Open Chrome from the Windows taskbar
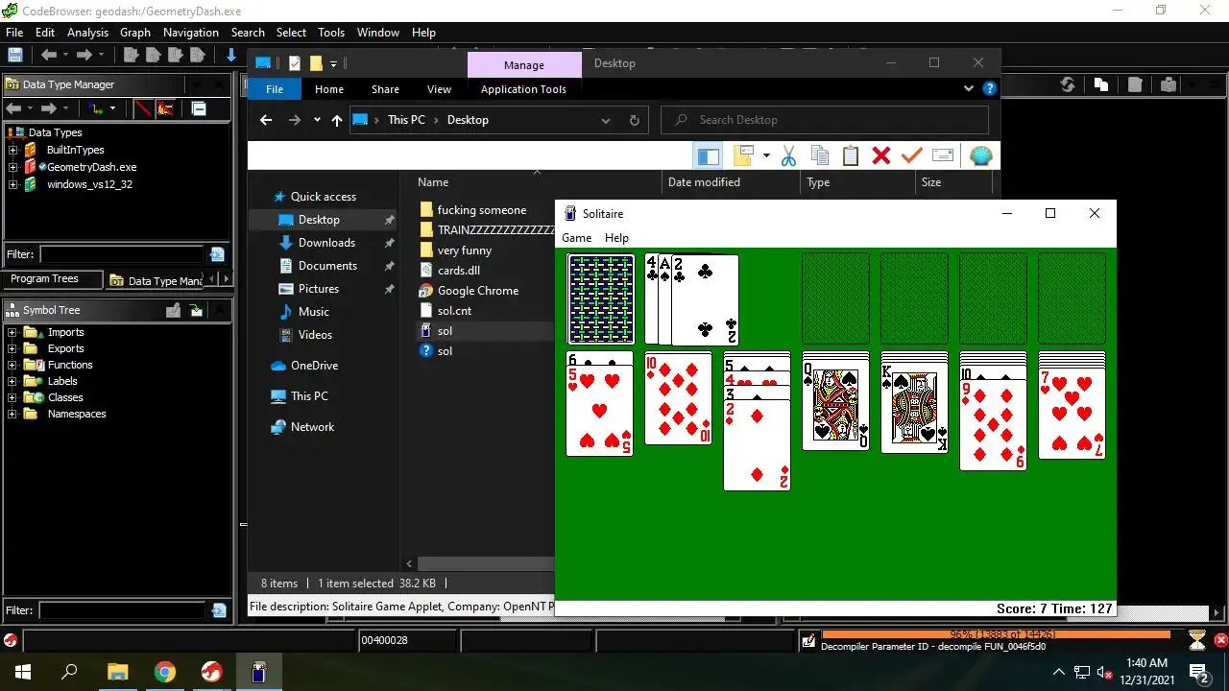The height and width of the screenshot is (691, 1229). point(165,672)
